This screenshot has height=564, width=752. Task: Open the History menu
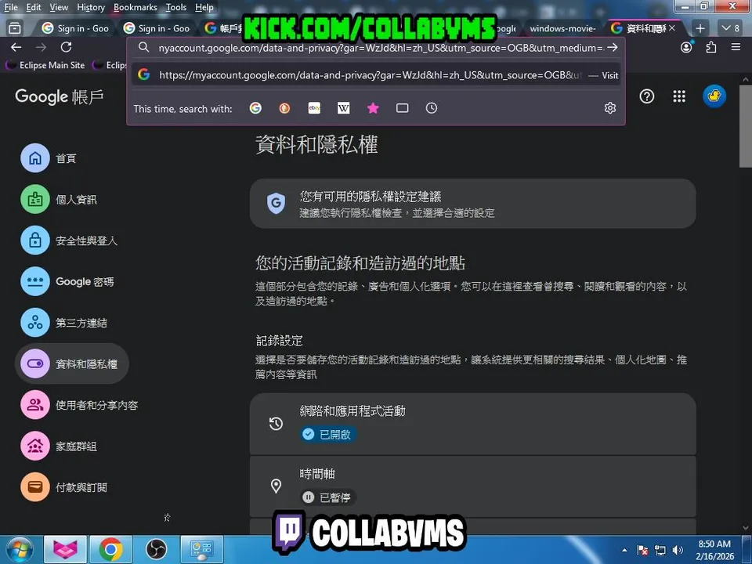(91, 7)
